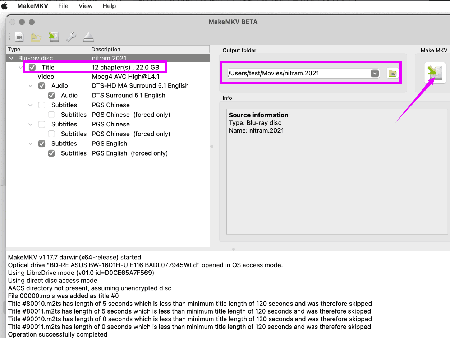This screenshot has height=338, width=450.
Task: Open the output folder dropdown arrow
Action: click(x=375, y=73)
